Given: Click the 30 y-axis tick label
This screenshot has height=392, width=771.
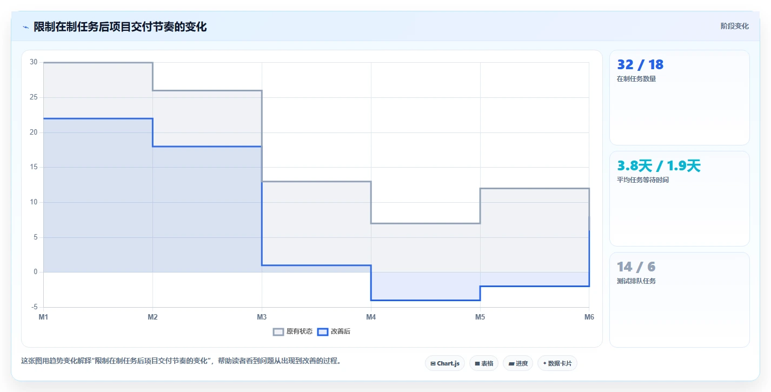Looking at the screenshot, I should 34,62.
